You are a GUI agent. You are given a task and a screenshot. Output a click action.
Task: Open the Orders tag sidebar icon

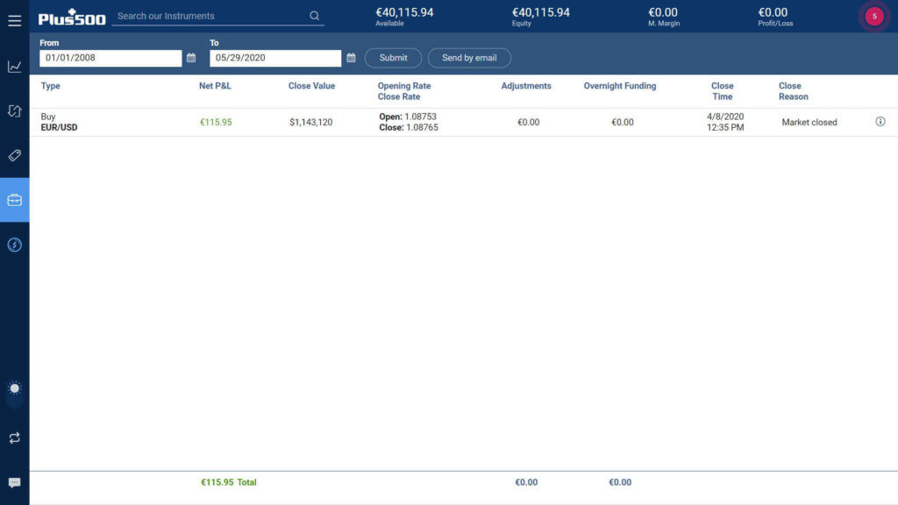pos(14,155)
